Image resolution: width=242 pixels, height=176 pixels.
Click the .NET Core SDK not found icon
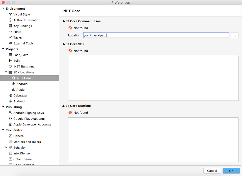[70, 51]
